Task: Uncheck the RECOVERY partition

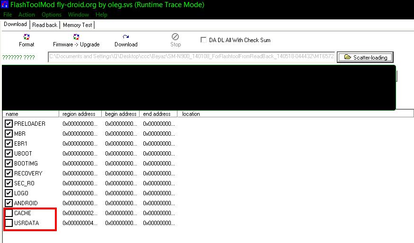Action: coord(9,174)
